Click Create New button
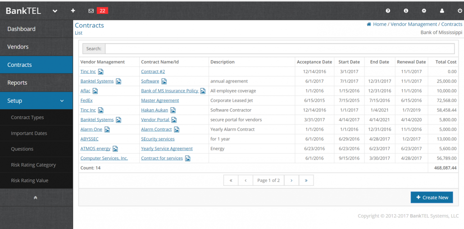The width and height of the screenshot is (464, 229). point(432,198)
